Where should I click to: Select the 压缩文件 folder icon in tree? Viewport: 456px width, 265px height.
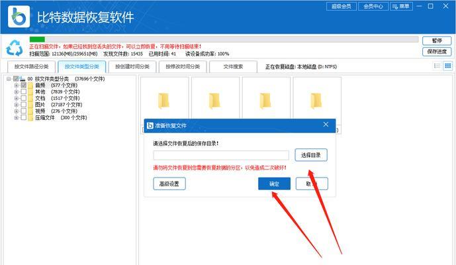tap(30, 118)
